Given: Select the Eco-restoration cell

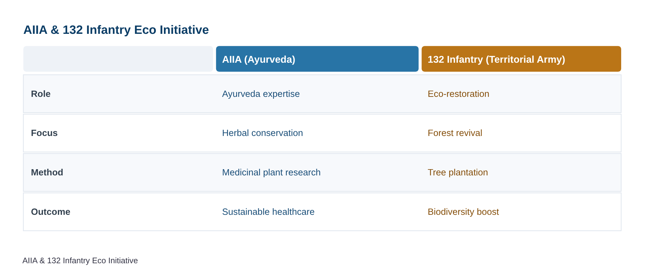Looking at the screenshot, I should 458,94.
